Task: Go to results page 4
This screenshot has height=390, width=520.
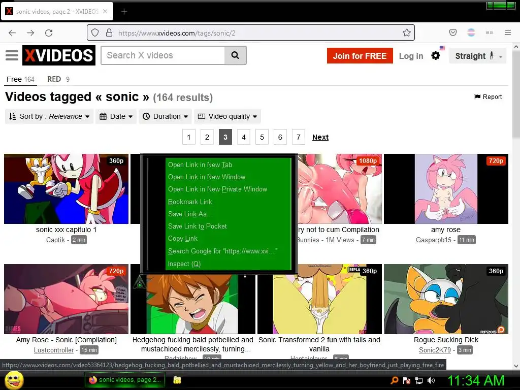Action: (x=244, y=137)
